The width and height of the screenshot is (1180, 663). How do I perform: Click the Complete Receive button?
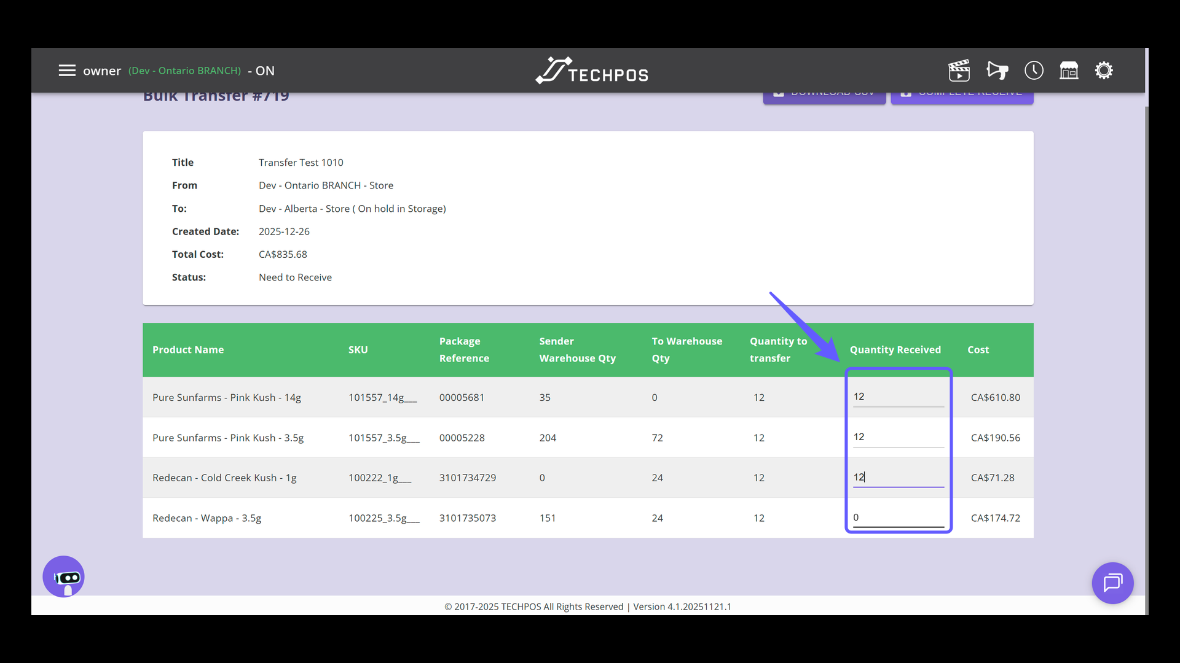point(962,98)
